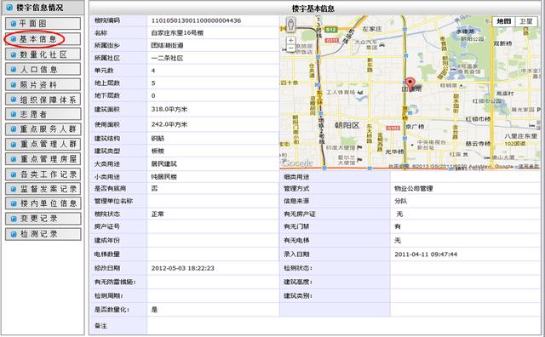Switch map to 卫星 satellite view

(x=526, y=21)
